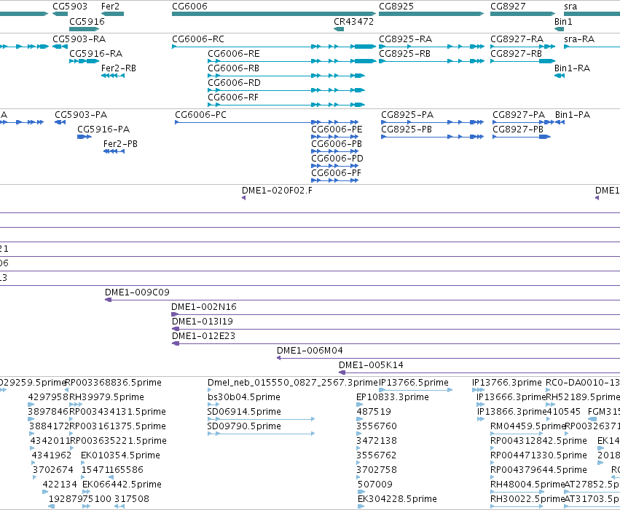The image size is (620, 510).
Task: Select transcript CG6006-RE
Action: 292,61
